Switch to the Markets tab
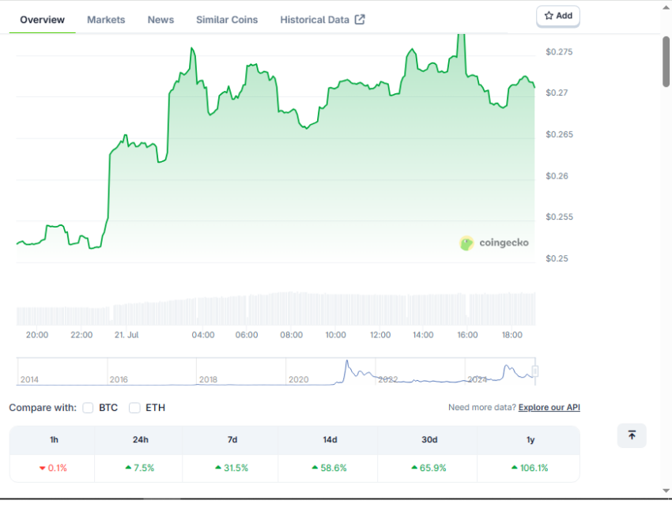672x512 pixels. tap(106, 20)
